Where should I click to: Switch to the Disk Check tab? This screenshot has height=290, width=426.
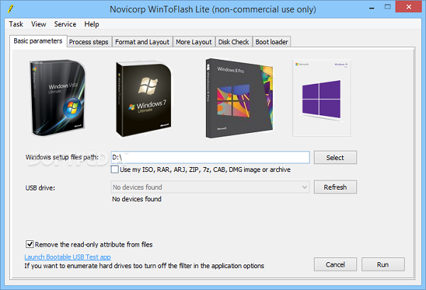234,42
